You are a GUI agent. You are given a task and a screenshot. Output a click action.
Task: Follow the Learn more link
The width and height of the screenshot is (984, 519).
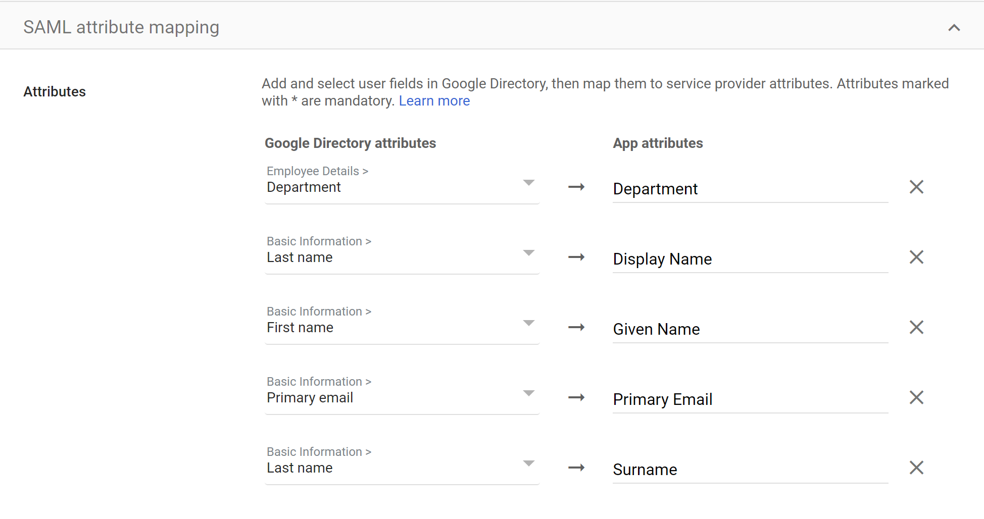pyautogui.click(x=434, y=101)
